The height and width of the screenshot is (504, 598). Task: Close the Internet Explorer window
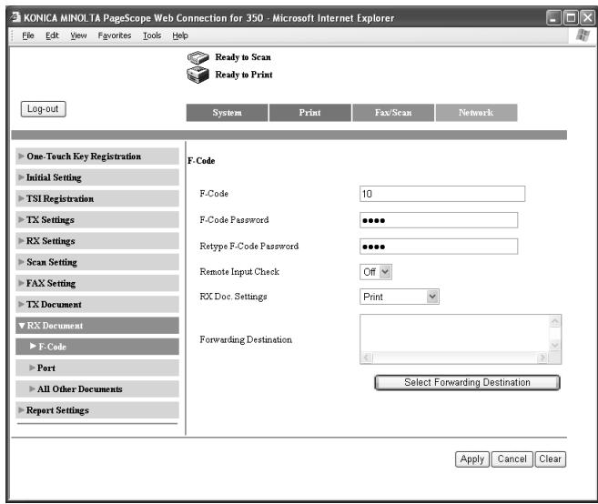pyautogui.click(x=587, y=17)
